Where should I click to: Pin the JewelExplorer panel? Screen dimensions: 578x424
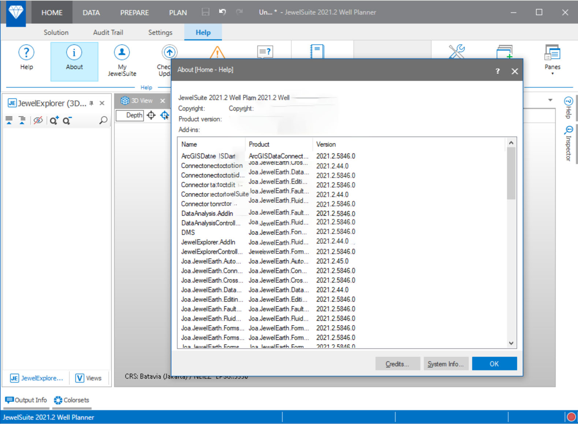tap(92, 103)
